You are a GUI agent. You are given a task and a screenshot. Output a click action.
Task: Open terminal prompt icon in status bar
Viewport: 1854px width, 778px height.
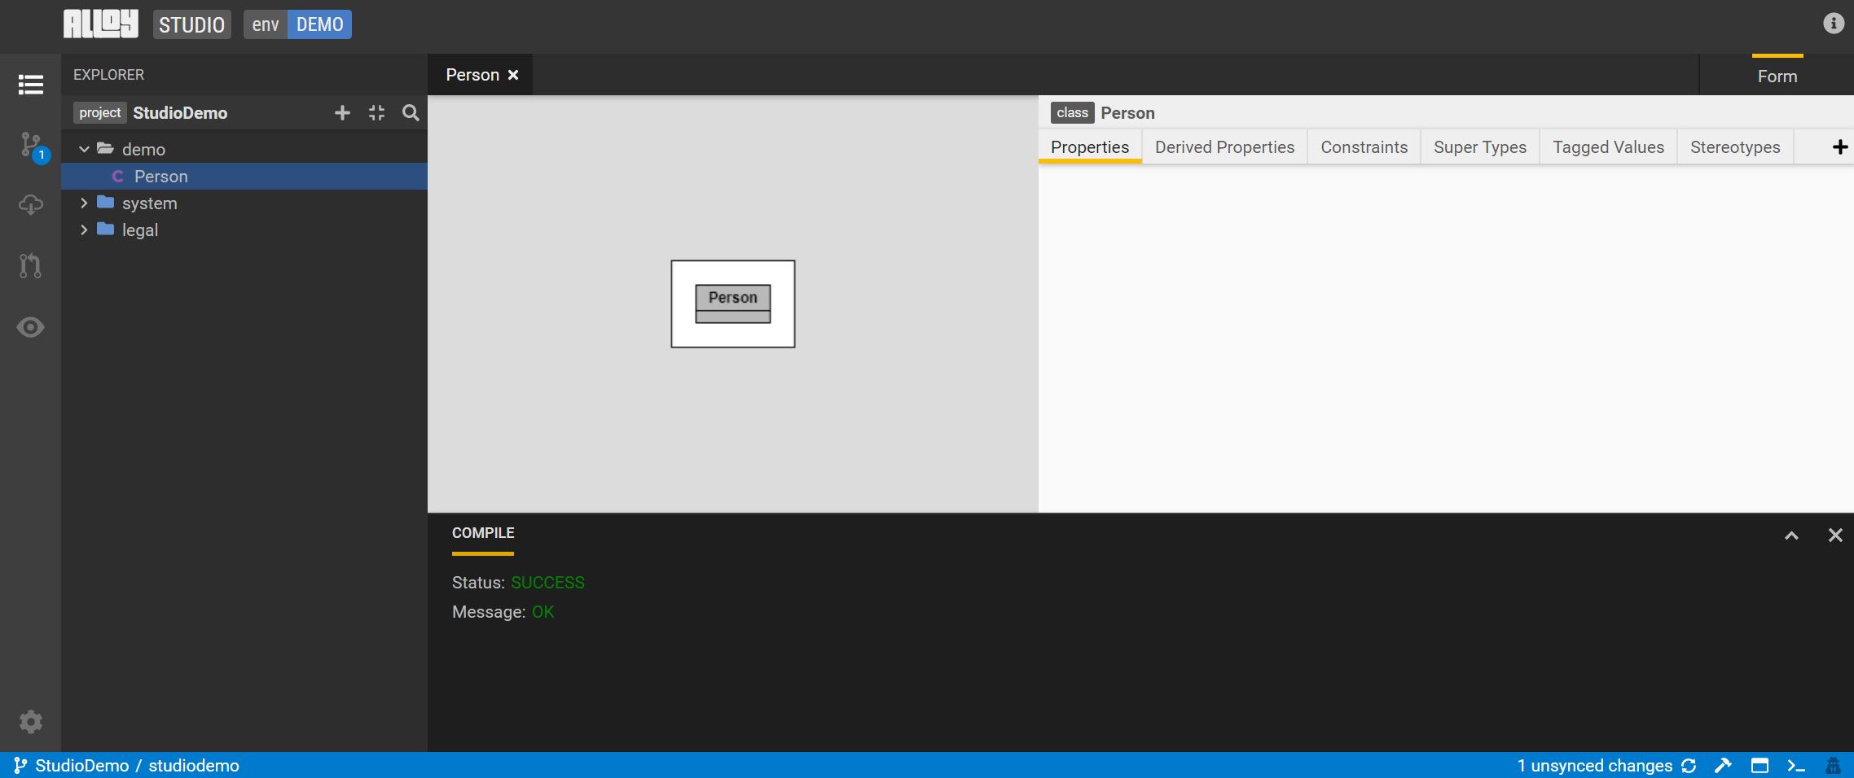point(1796,766)
